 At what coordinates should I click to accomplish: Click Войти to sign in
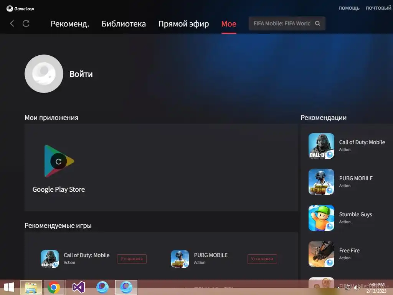click(81, 74)
